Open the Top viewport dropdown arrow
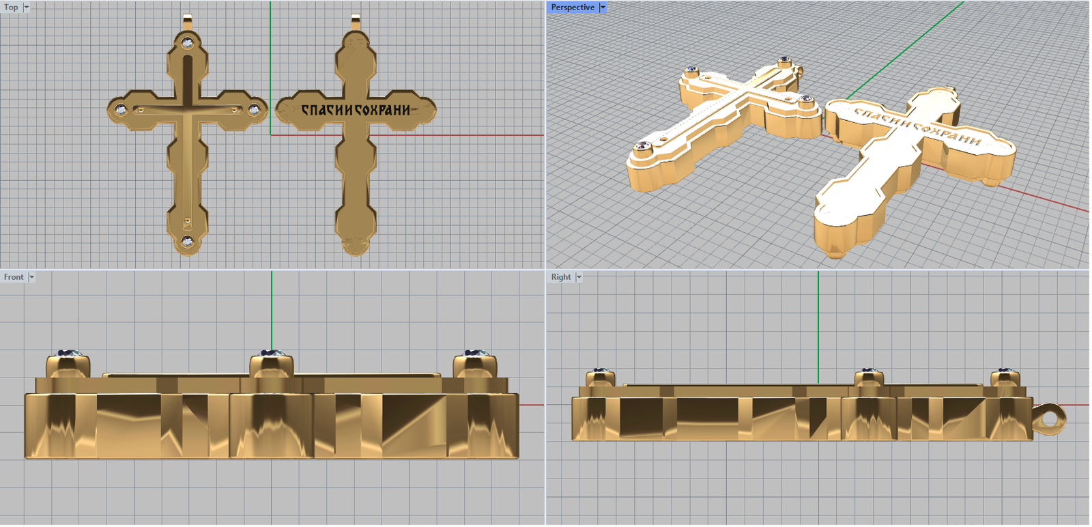Screen dimensions: 1092x527 tap(27, 8)
